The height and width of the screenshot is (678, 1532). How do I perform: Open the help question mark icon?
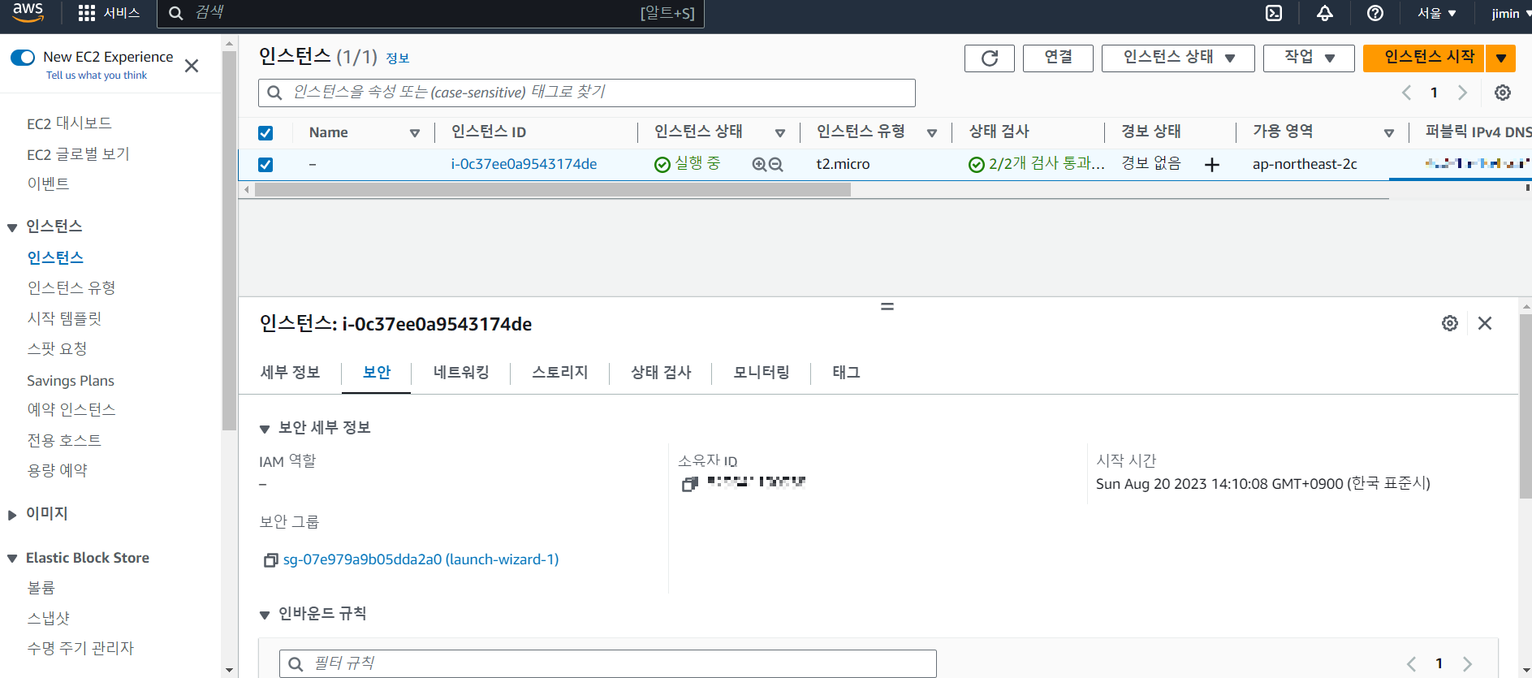point(1374,13)
